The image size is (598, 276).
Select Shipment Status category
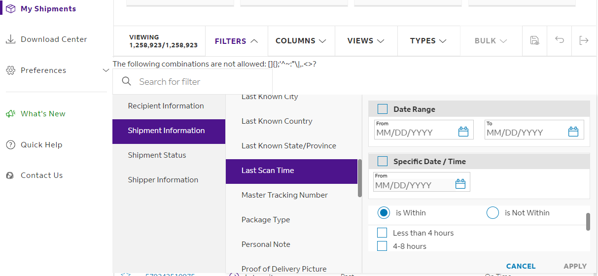click(169, 155)
